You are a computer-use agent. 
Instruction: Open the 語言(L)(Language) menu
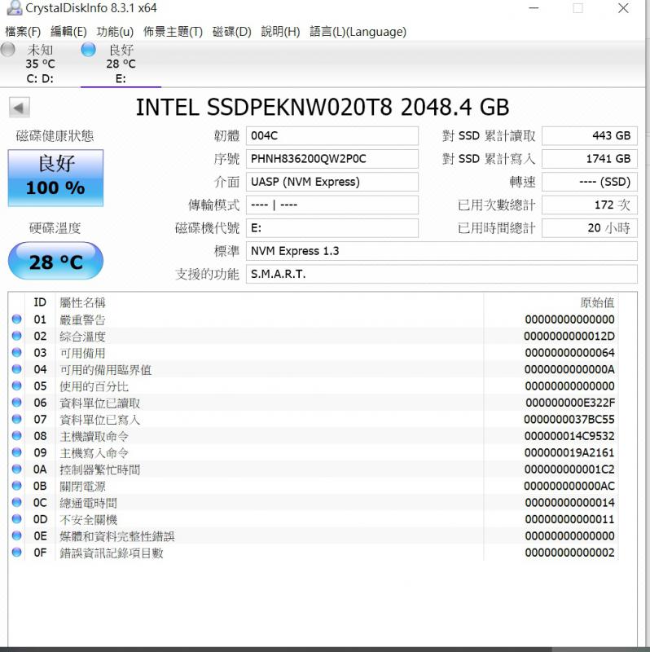pos(358,32)
